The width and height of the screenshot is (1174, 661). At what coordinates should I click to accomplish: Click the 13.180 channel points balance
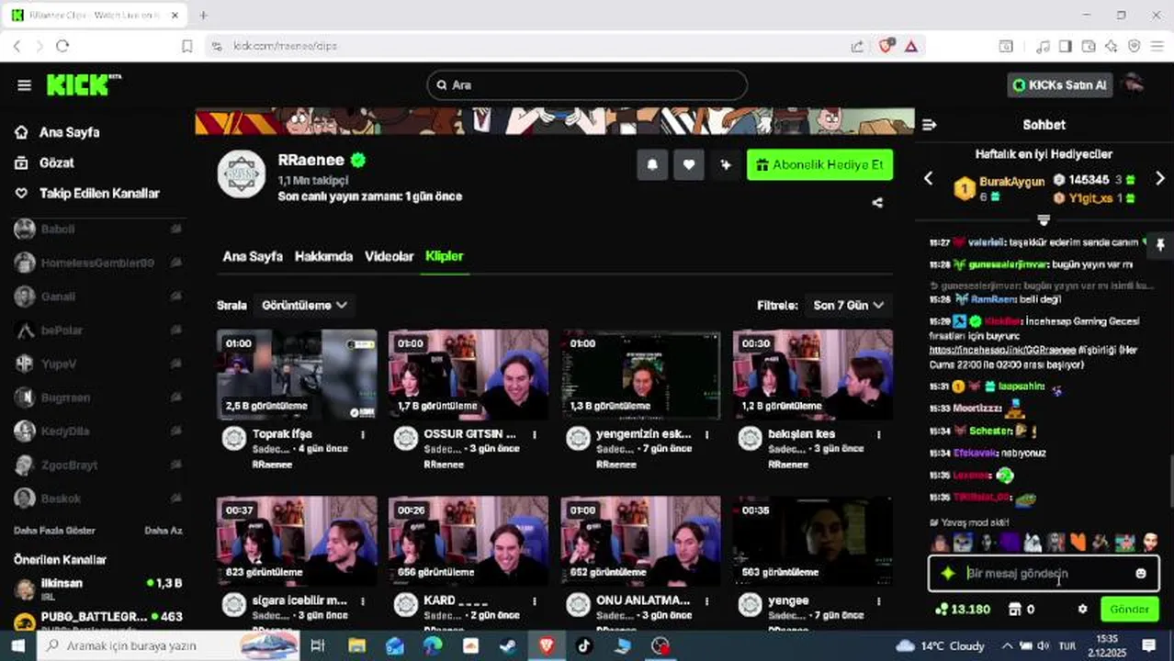(x=963, y=609)
